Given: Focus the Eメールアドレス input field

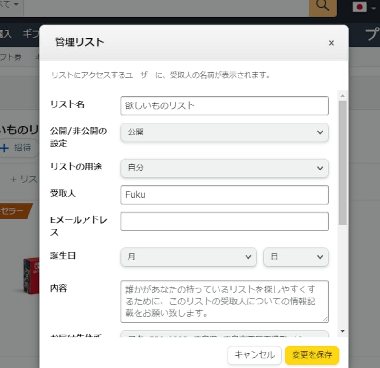Looking at the screenshot, I should pos(224,221).
